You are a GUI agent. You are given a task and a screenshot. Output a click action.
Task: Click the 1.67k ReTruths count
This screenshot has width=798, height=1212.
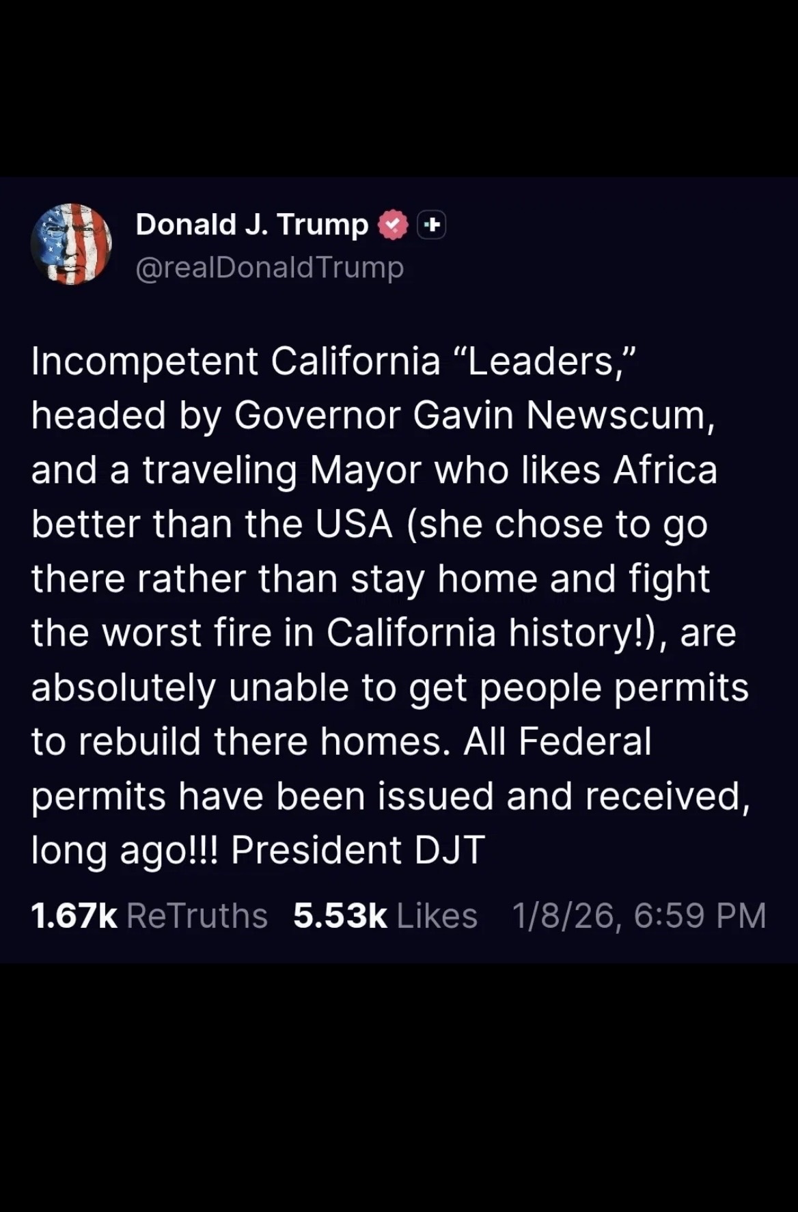74,915
